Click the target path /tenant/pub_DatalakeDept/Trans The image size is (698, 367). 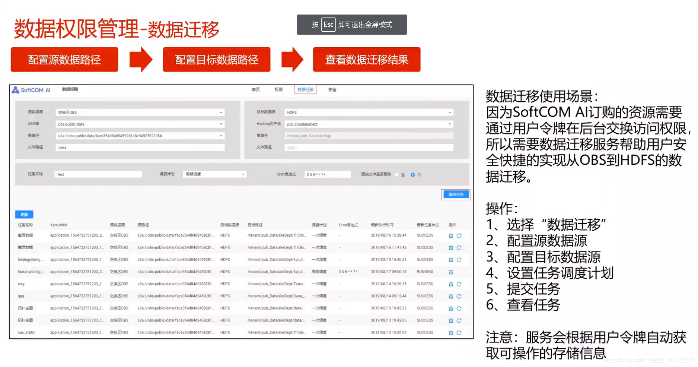[x=277, y=284]
